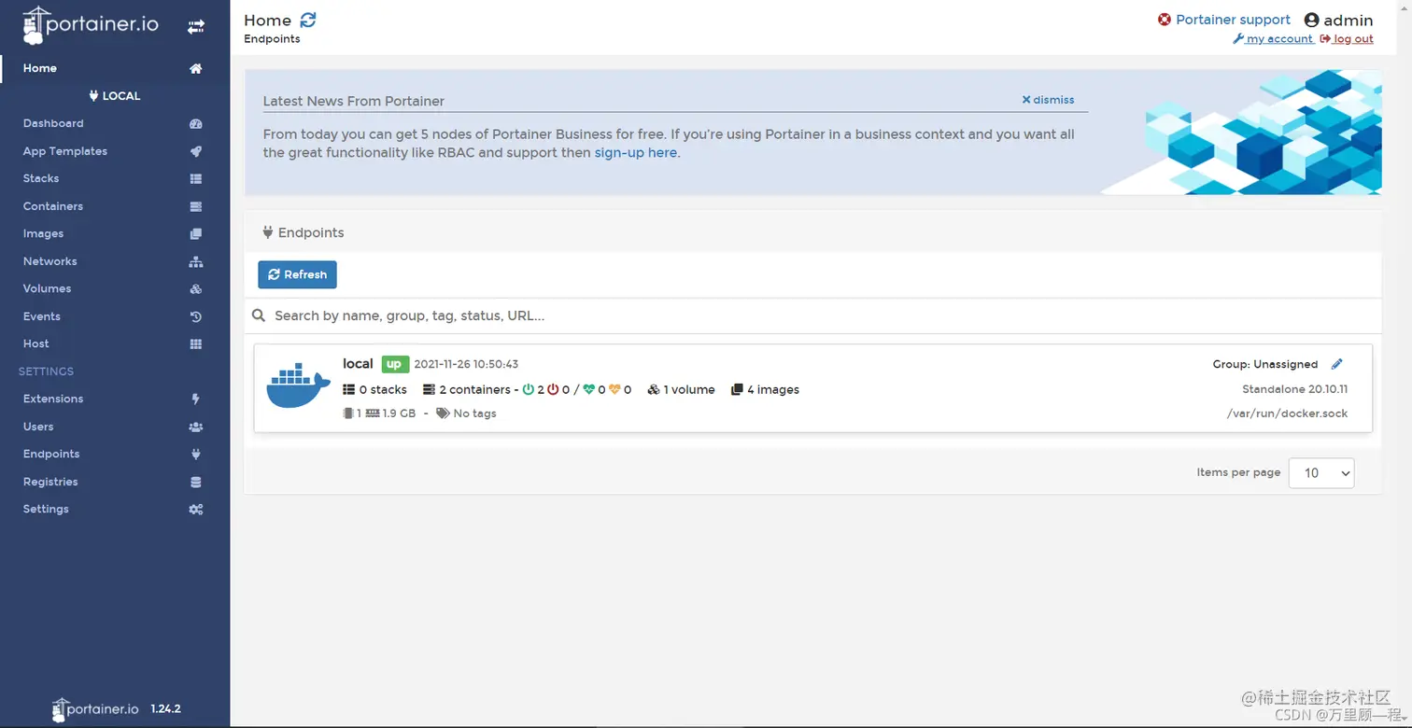
Task: Click the Stacks grid icon in sidebar
Action: [195, 178]
